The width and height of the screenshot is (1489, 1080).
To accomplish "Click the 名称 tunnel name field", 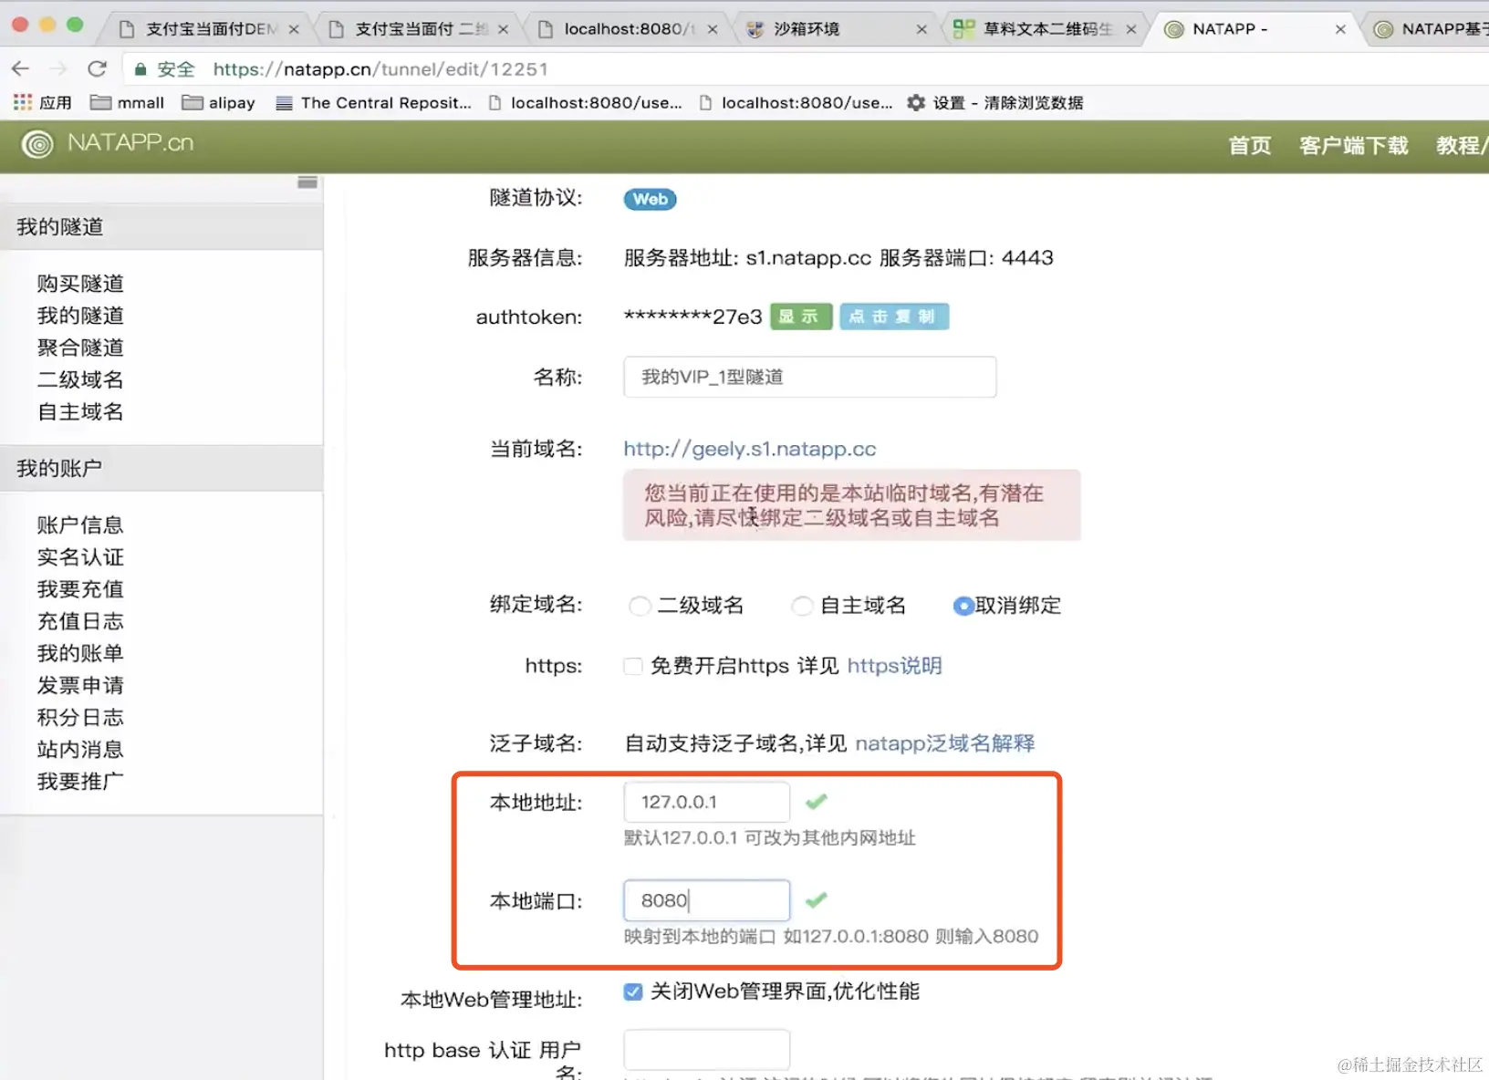I will point(809,377).
